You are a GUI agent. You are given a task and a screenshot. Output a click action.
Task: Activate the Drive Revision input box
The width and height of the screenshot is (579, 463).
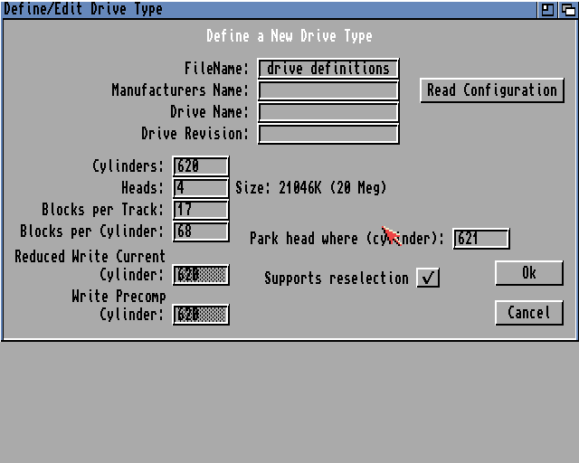click(328, 134)
